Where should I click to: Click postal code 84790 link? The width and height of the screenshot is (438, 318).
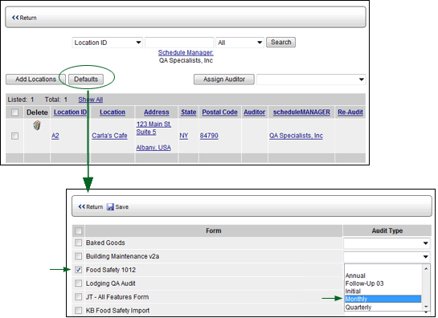209,136
